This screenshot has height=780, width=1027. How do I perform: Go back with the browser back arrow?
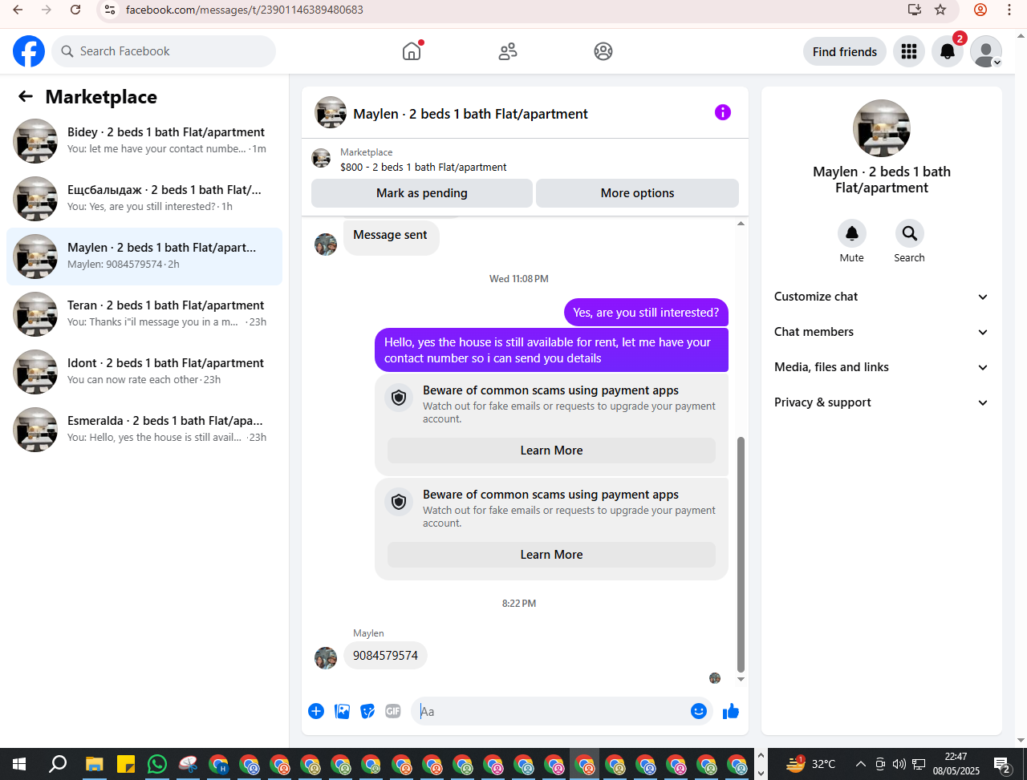pos(18,10)
